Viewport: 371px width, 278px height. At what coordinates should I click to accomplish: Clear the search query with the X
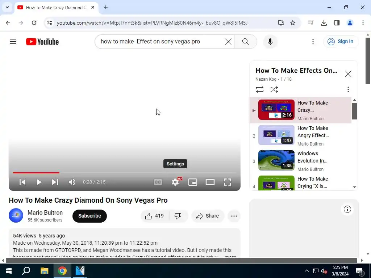pyautogui.click(x=228, y=42)
